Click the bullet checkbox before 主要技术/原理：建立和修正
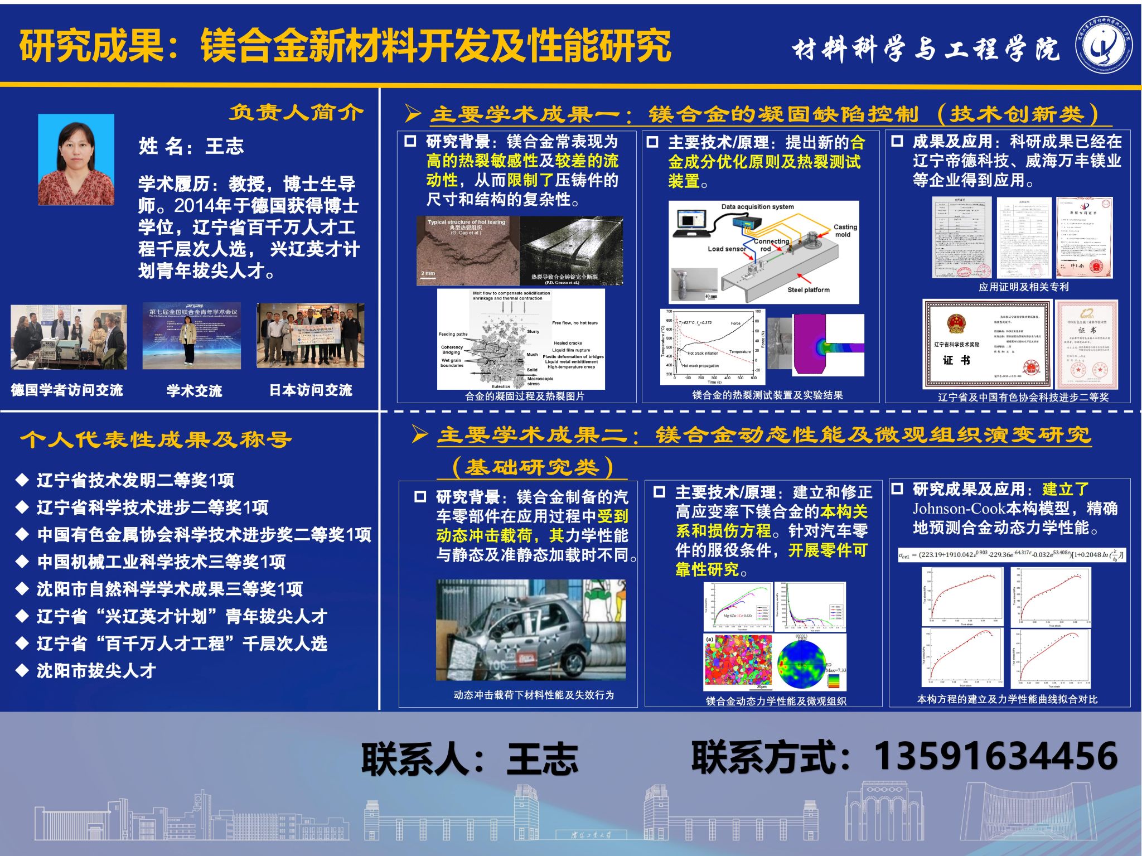This screenshot has width=1142, height=856. 660,492
